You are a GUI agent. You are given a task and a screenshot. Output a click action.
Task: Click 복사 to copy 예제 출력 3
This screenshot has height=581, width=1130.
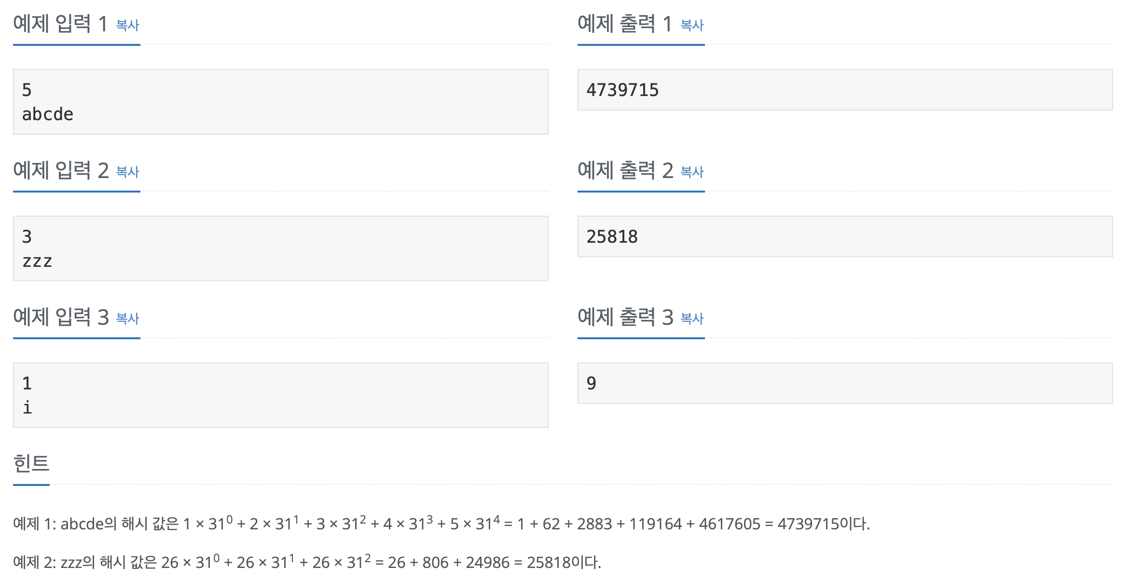click(x=691, y=319)
